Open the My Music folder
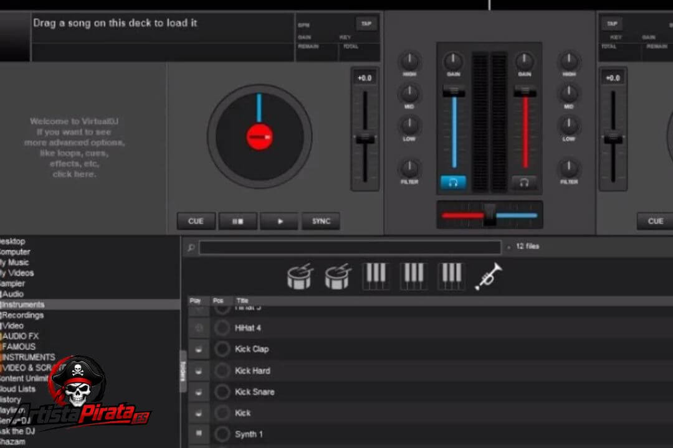The height and width of the screenshot is (448, 673). [14, 263]
